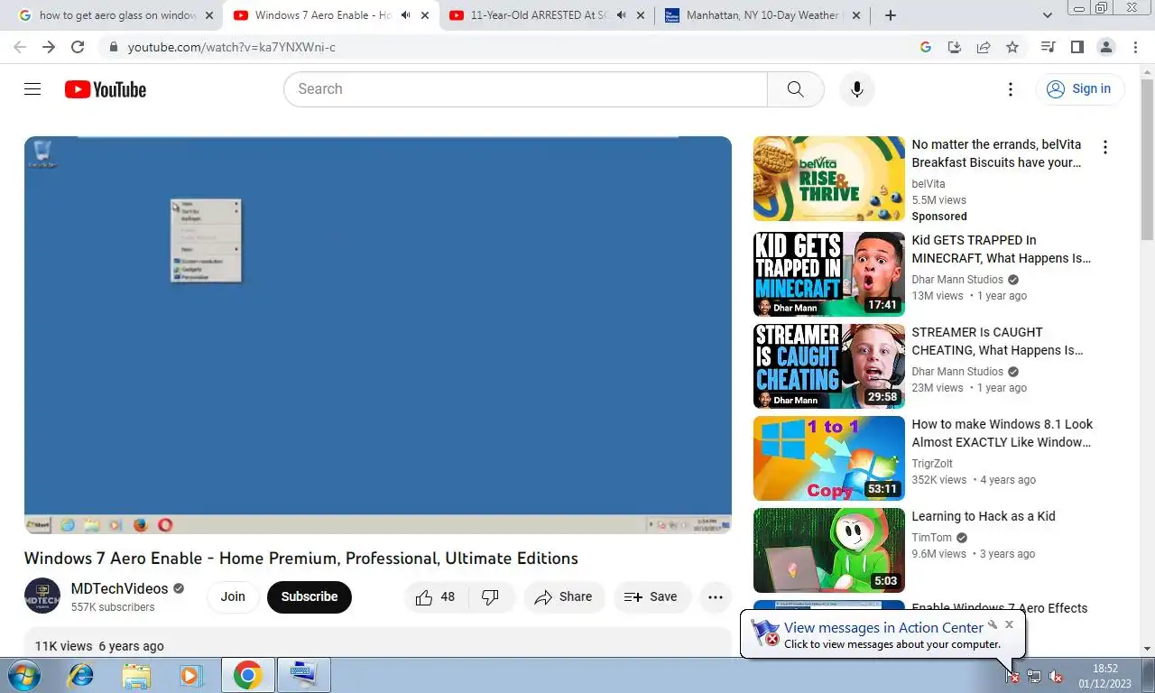Go back with browser back arrow
Viewport: 1155px width, 693px height.
pos(20,47)
